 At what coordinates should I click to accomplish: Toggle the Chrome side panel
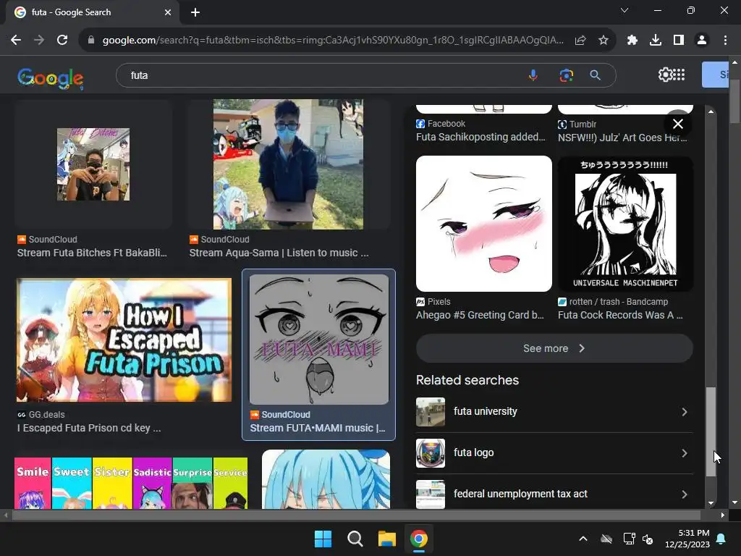coord(679,41)
